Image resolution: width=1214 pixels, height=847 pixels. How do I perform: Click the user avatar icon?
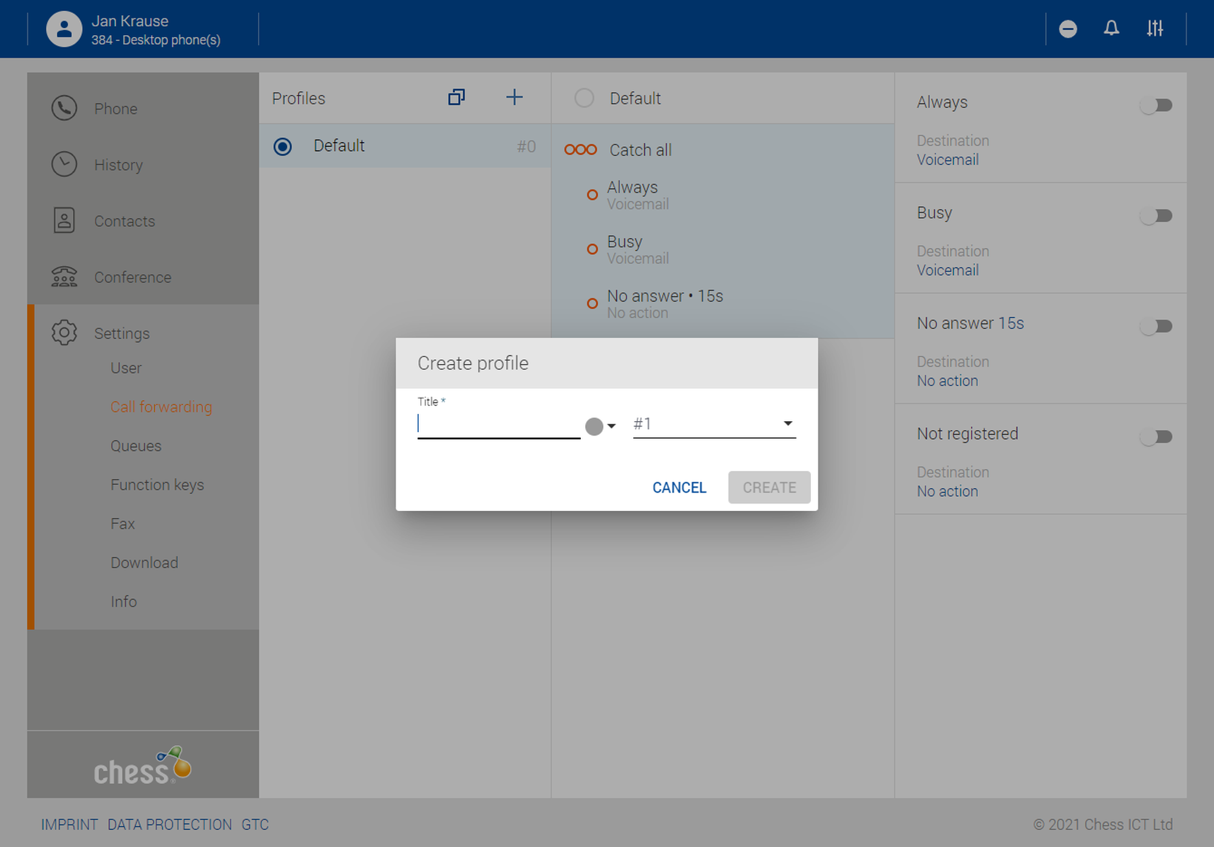pos(64,29)
